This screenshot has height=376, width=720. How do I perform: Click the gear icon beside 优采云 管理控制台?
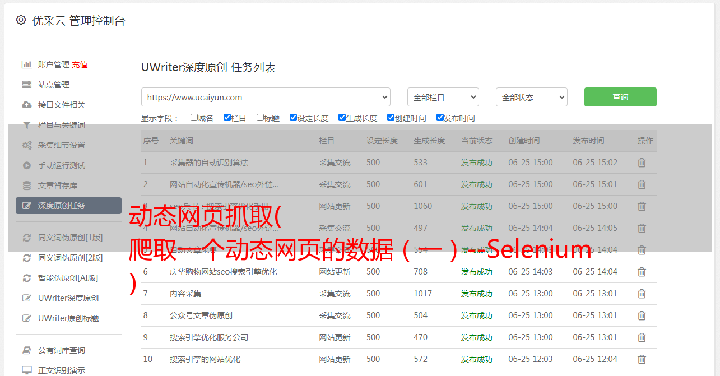point(21,20)
